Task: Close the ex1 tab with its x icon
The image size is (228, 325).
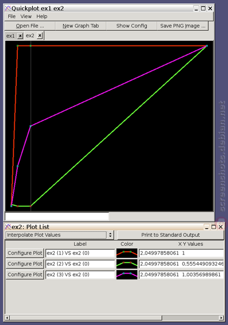Action: (20, 36)
